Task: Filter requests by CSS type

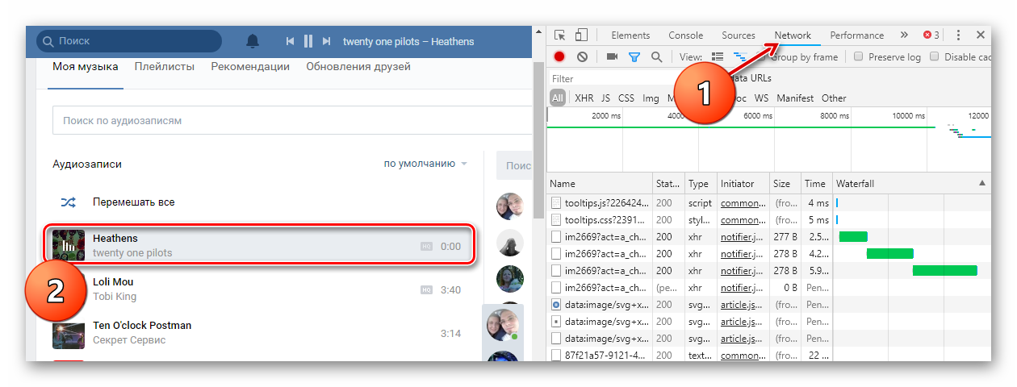Action: 626,98
